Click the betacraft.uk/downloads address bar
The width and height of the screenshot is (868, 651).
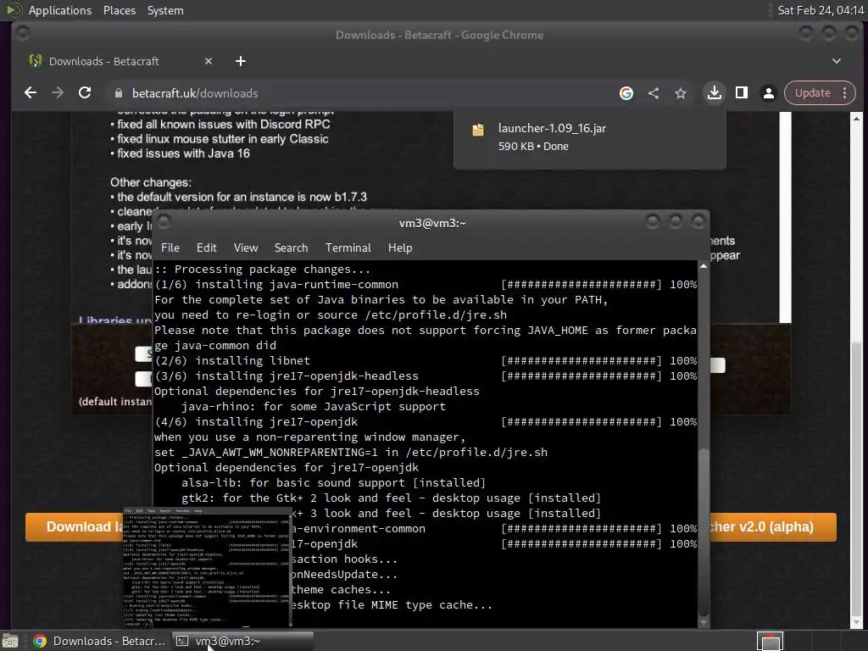[x=359, y=93]
